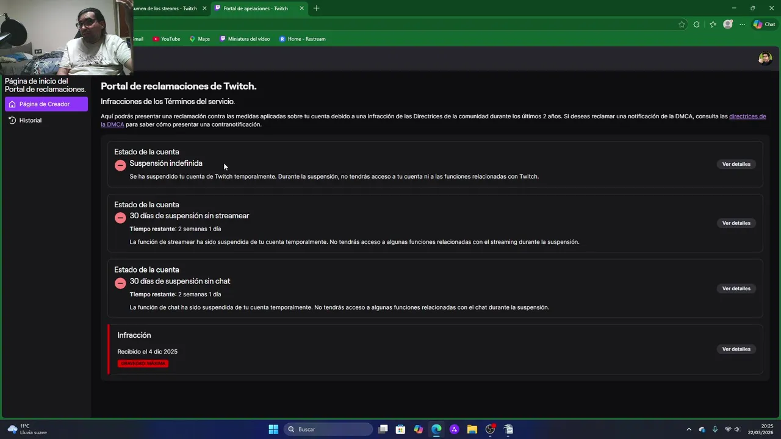781x439 pixels.
Task: Open the purple triangle app in the taskbar
Action: click(454, 429)
